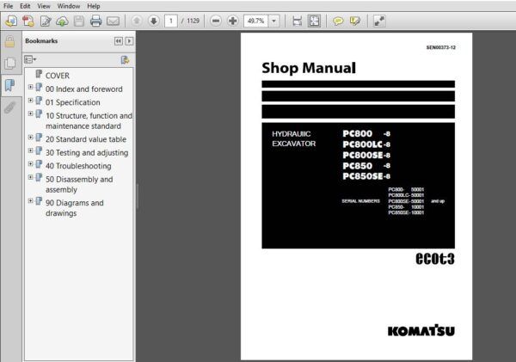Select the 40 Troubleshooting bookmark
The image size is (516, 362).
point(78,166)
